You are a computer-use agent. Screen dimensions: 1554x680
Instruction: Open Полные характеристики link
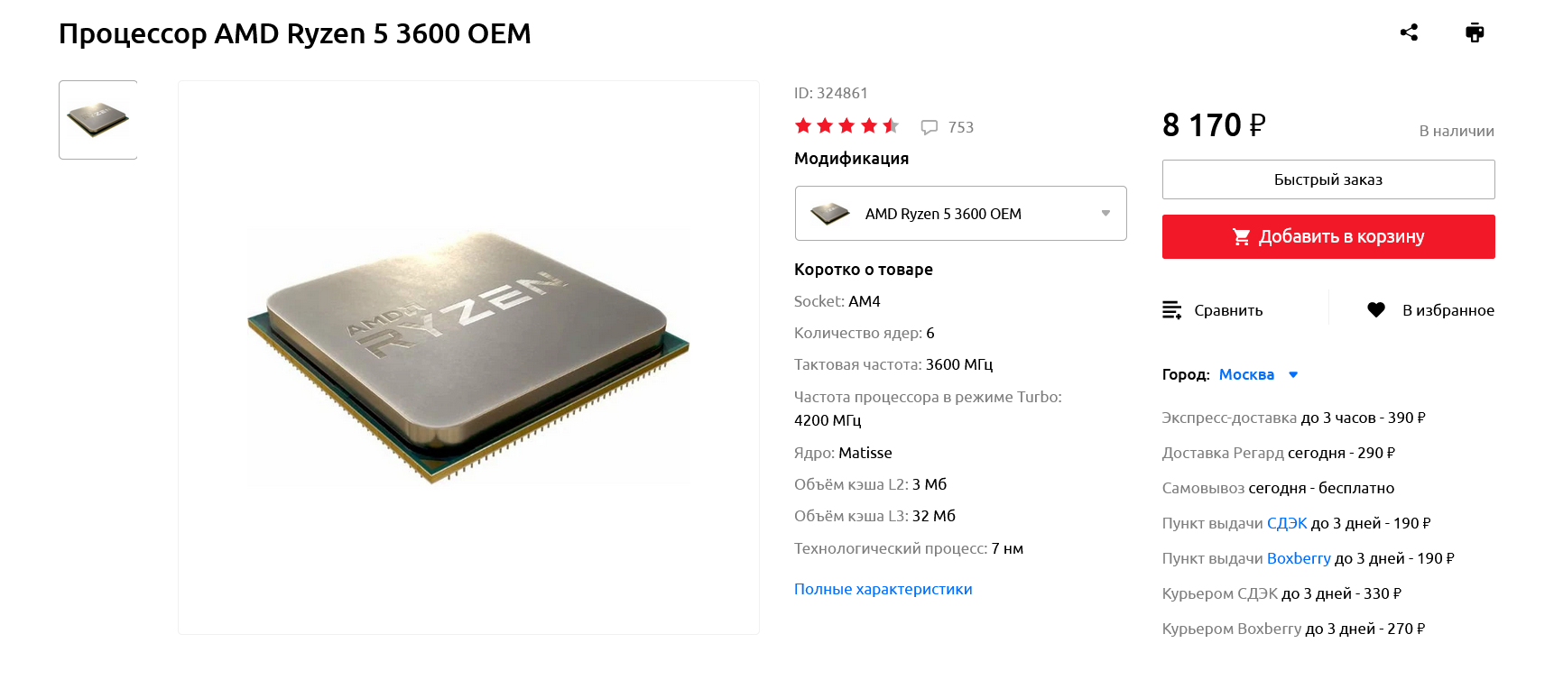(x=883, y=589)
